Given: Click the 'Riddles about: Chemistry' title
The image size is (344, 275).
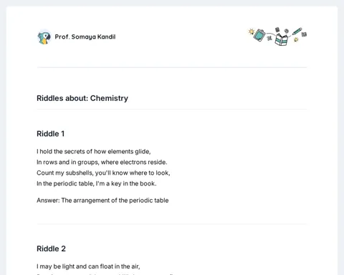Looking at the screenshot, I should pyautogui.click(x=82, y=98).
